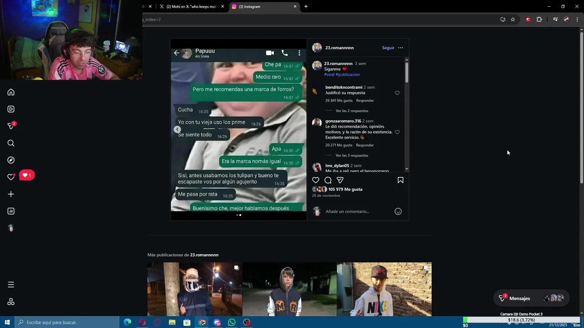Click the page vertical scrollbar
The height and width of the screenshot is (328, 584).
coord(581,108)
